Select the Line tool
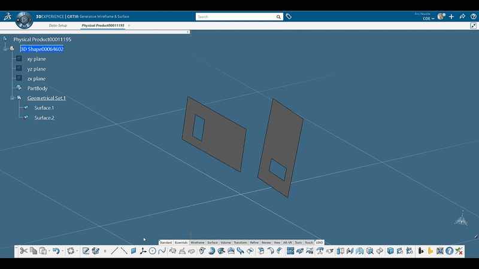The height and width of the screenshot is (269, 479). 114,251
